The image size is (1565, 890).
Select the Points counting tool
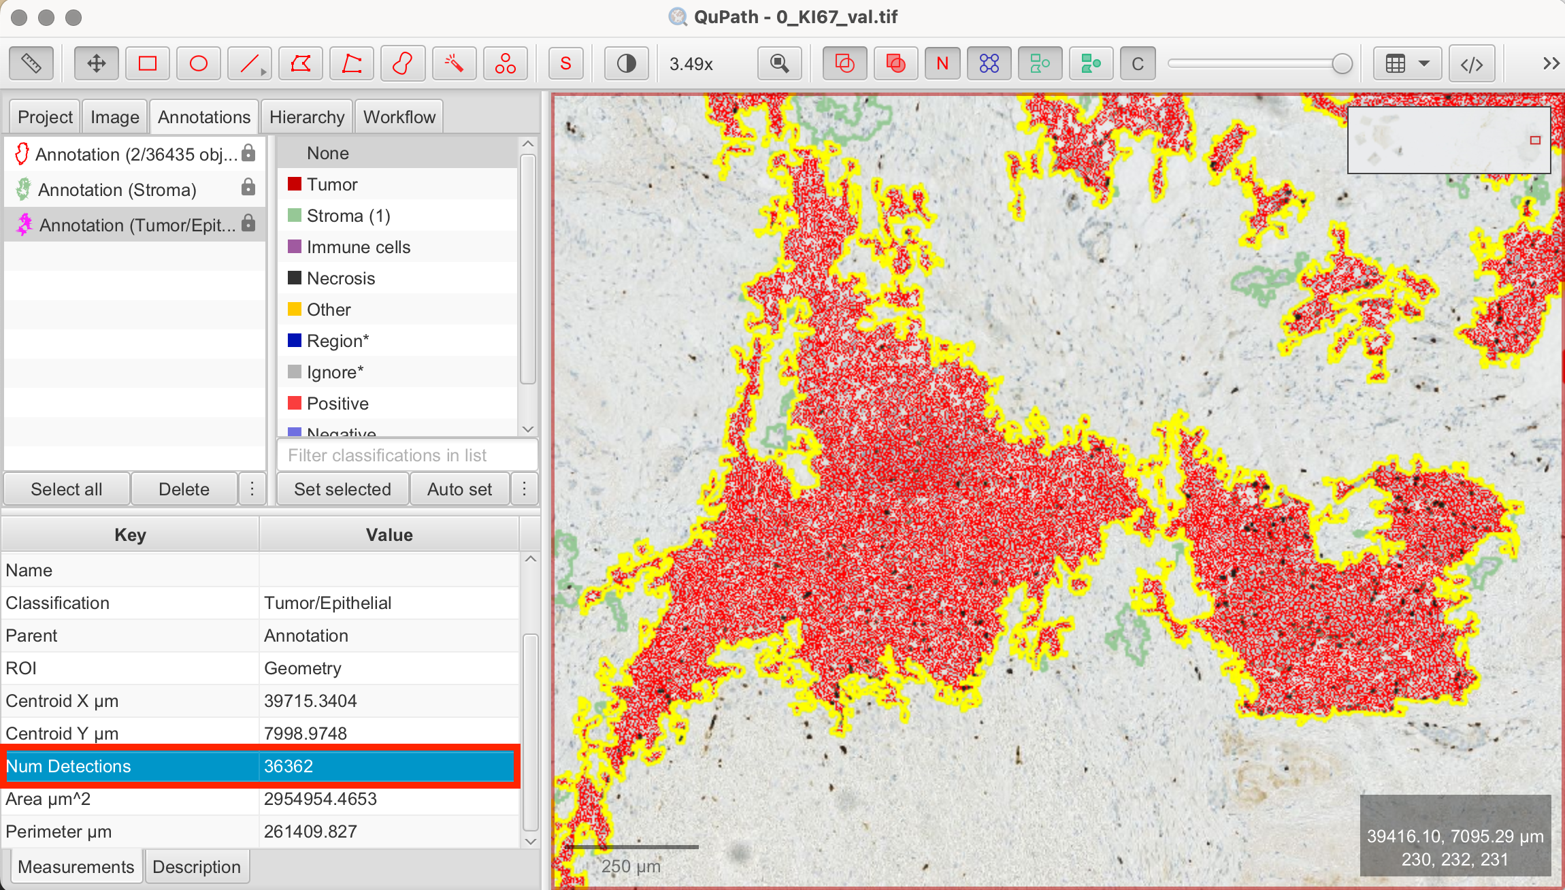coord(505,63)
